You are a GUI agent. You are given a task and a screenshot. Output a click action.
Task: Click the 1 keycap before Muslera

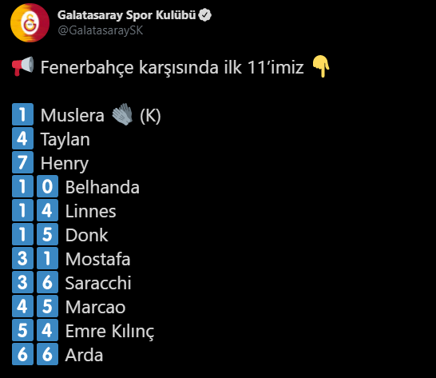(23, 114)
